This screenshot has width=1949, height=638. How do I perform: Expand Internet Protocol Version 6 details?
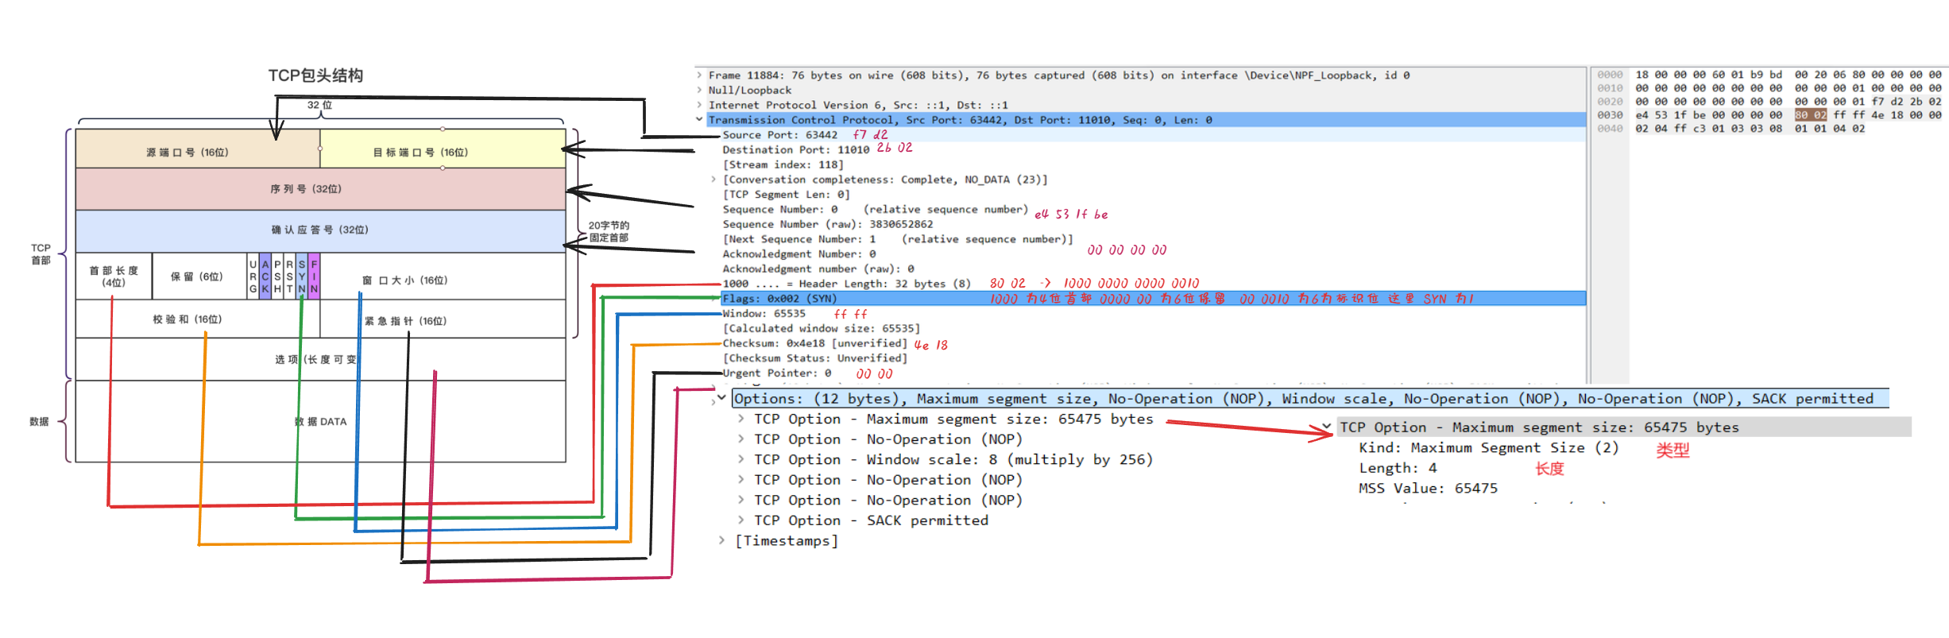699,105
